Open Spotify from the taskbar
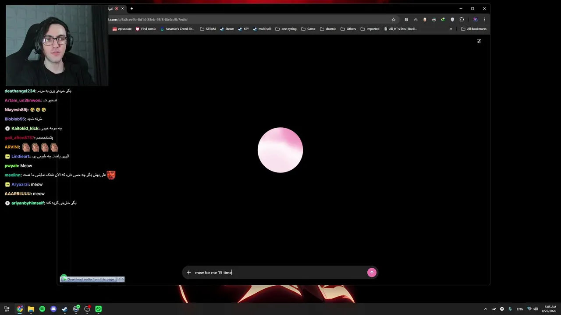 (42, 309)
